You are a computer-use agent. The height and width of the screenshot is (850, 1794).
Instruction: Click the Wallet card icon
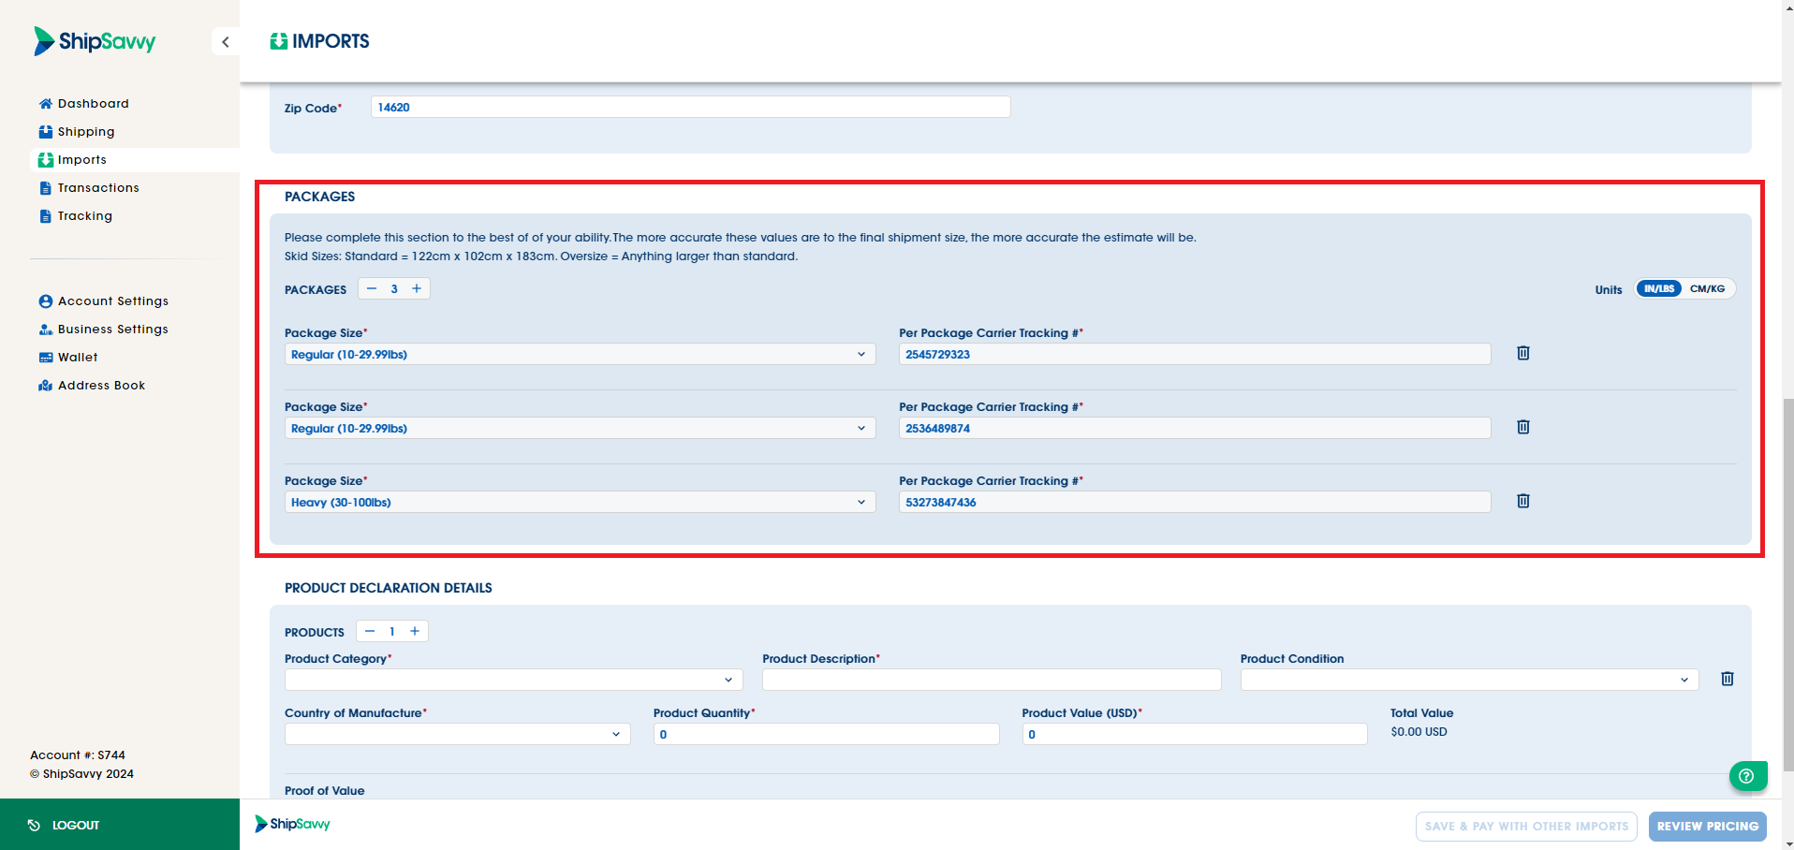[45, 358]
